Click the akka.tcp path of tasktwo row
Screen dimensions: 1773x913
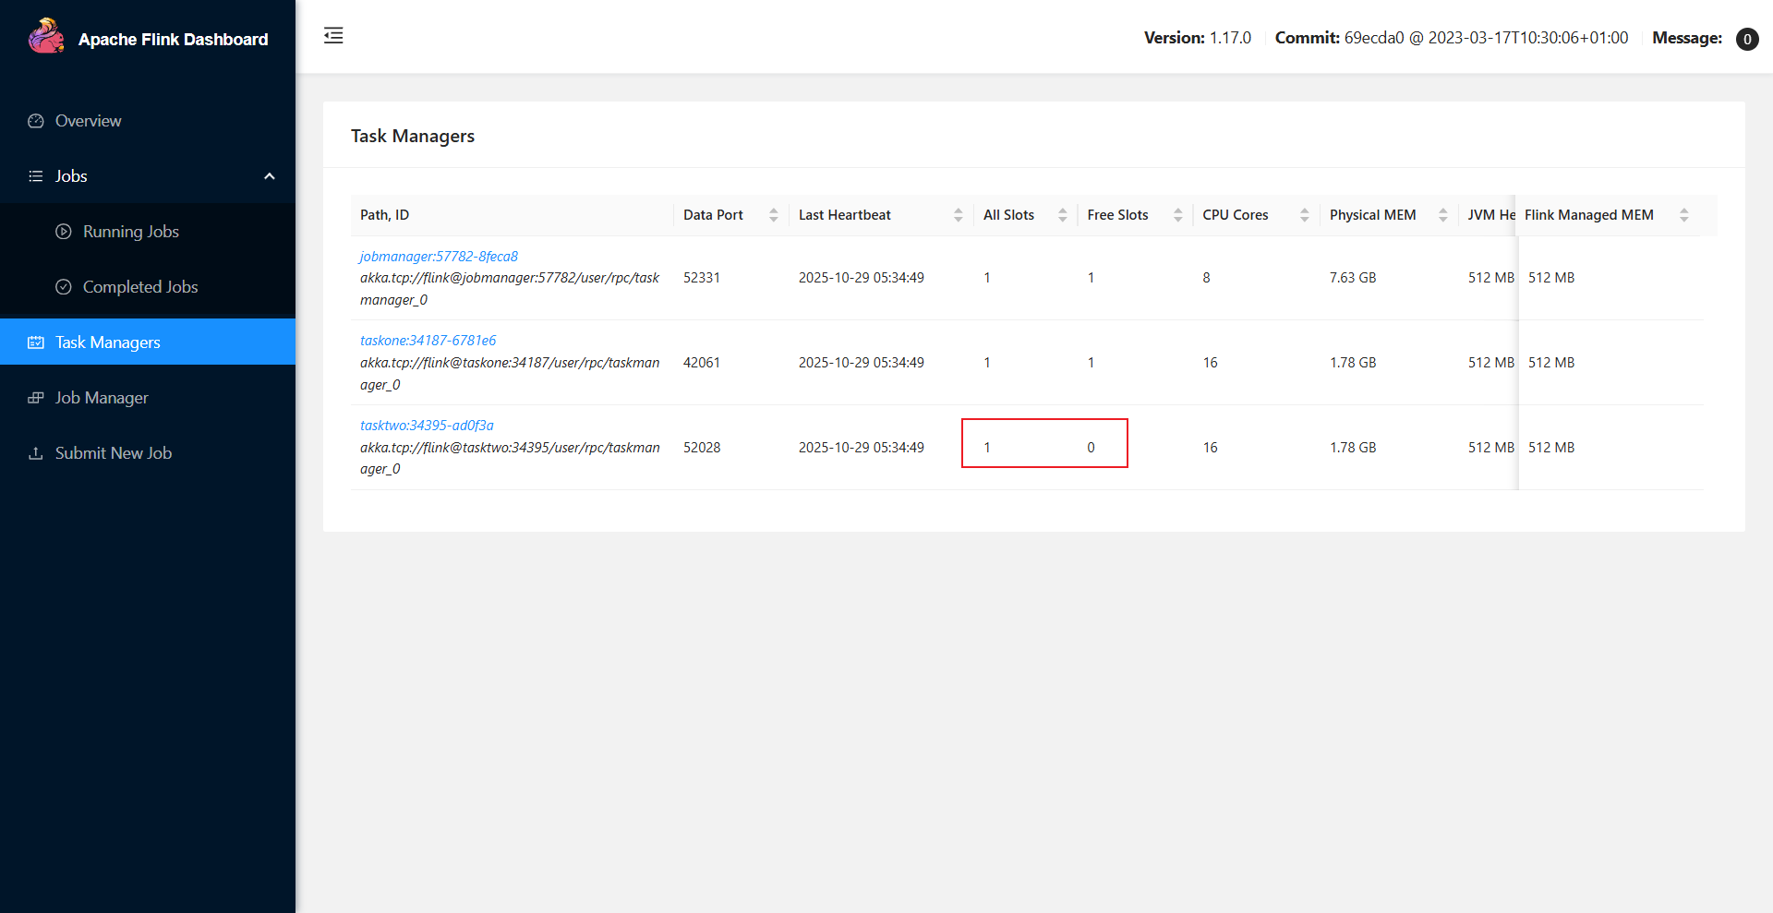point(510,459)
